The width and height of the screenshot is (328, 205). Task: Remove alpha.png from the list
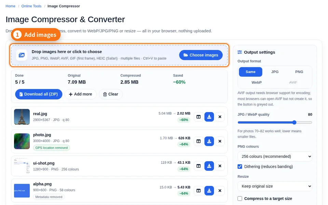coord(220,191)
